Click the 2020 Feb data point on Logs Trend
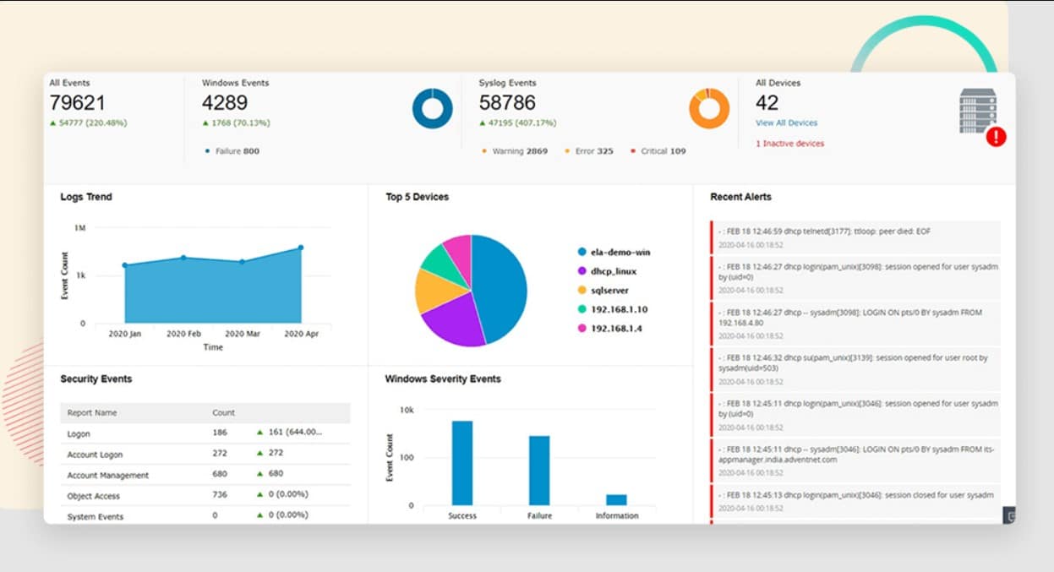 coord(183,258)
